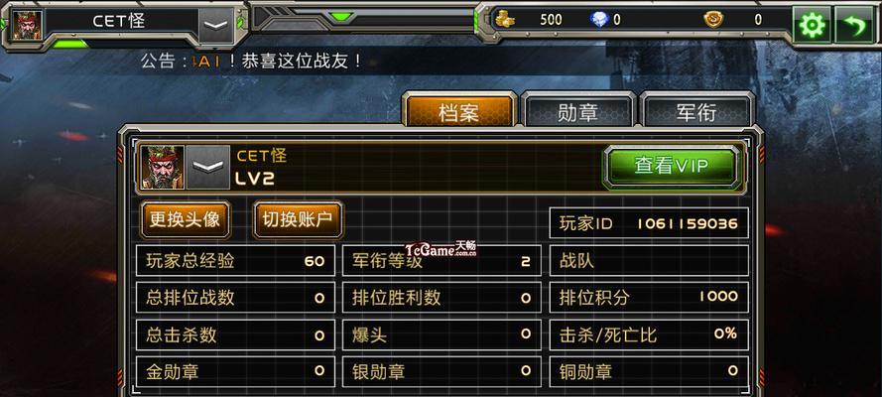Click the 排位积分 score row

point(649,297)
